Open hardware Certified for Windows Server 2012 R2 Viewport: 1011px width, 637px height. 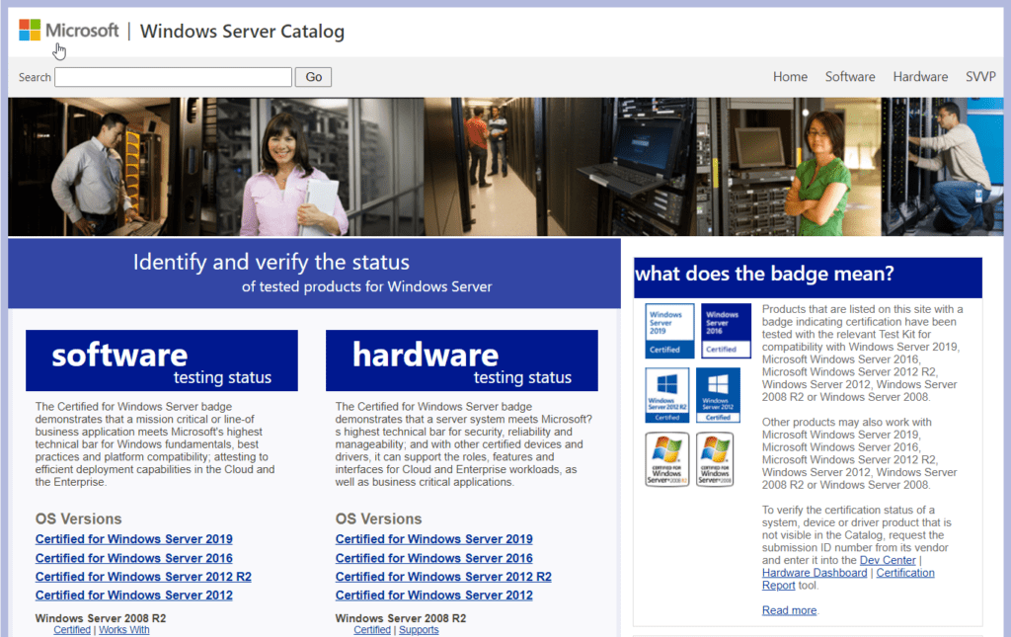443,577
